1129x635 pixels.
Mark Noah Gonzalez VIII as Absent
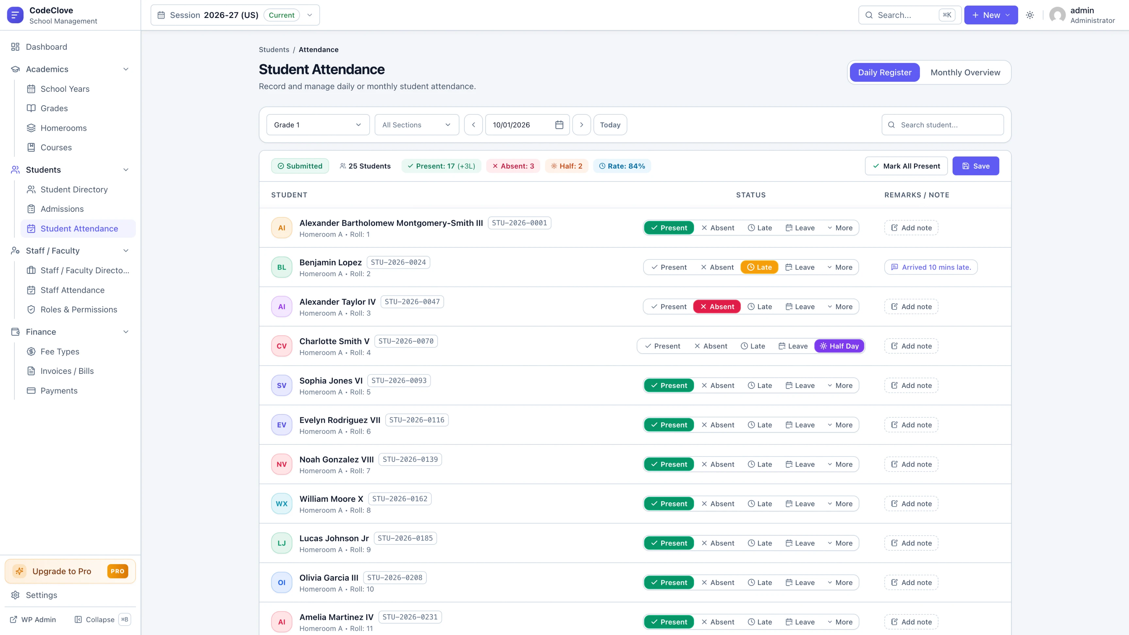point(718,464)
